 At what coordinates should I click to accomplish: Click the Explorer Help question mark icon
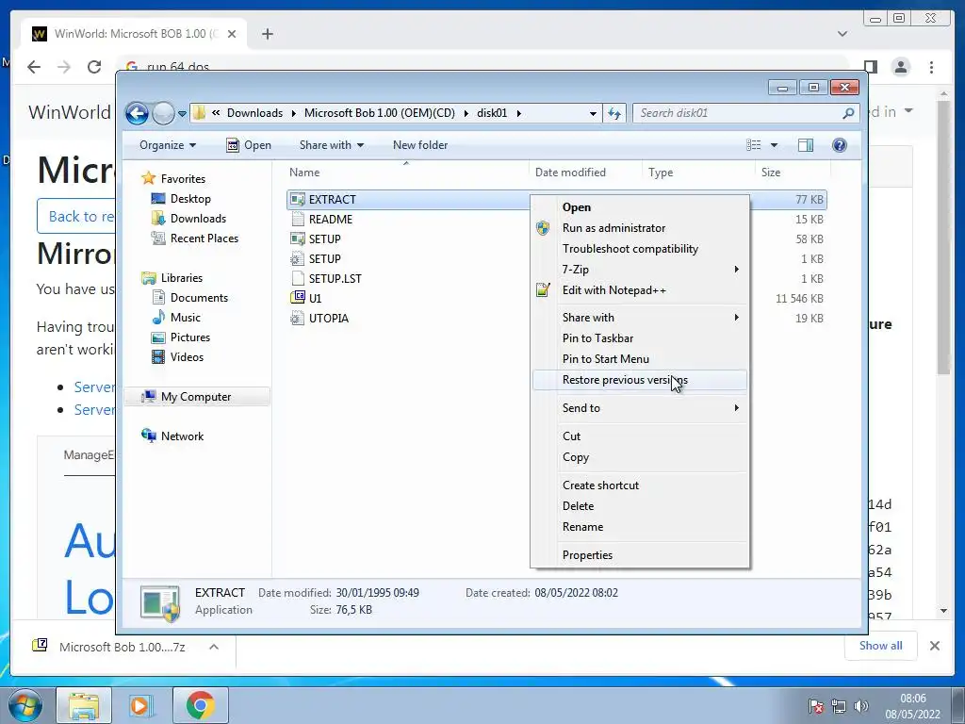coord(840,145)
